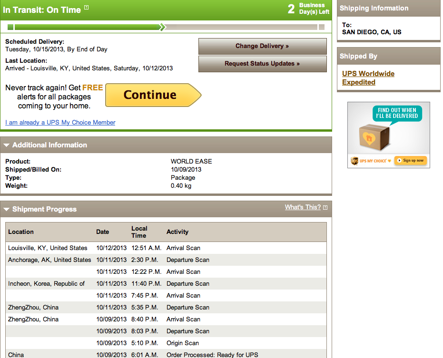Click 11:40 P.M. time cell

tap(147, 283)
